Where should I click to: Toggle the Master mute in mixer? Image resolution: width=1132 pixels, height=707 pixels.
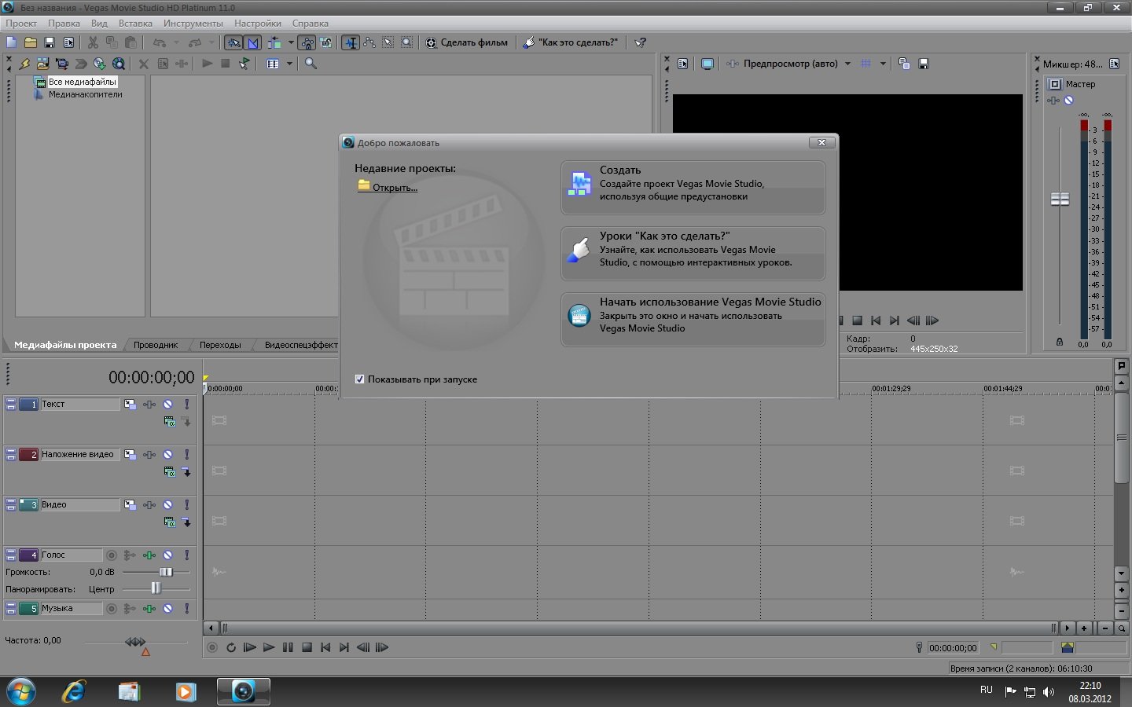[x=1068, y=101]
